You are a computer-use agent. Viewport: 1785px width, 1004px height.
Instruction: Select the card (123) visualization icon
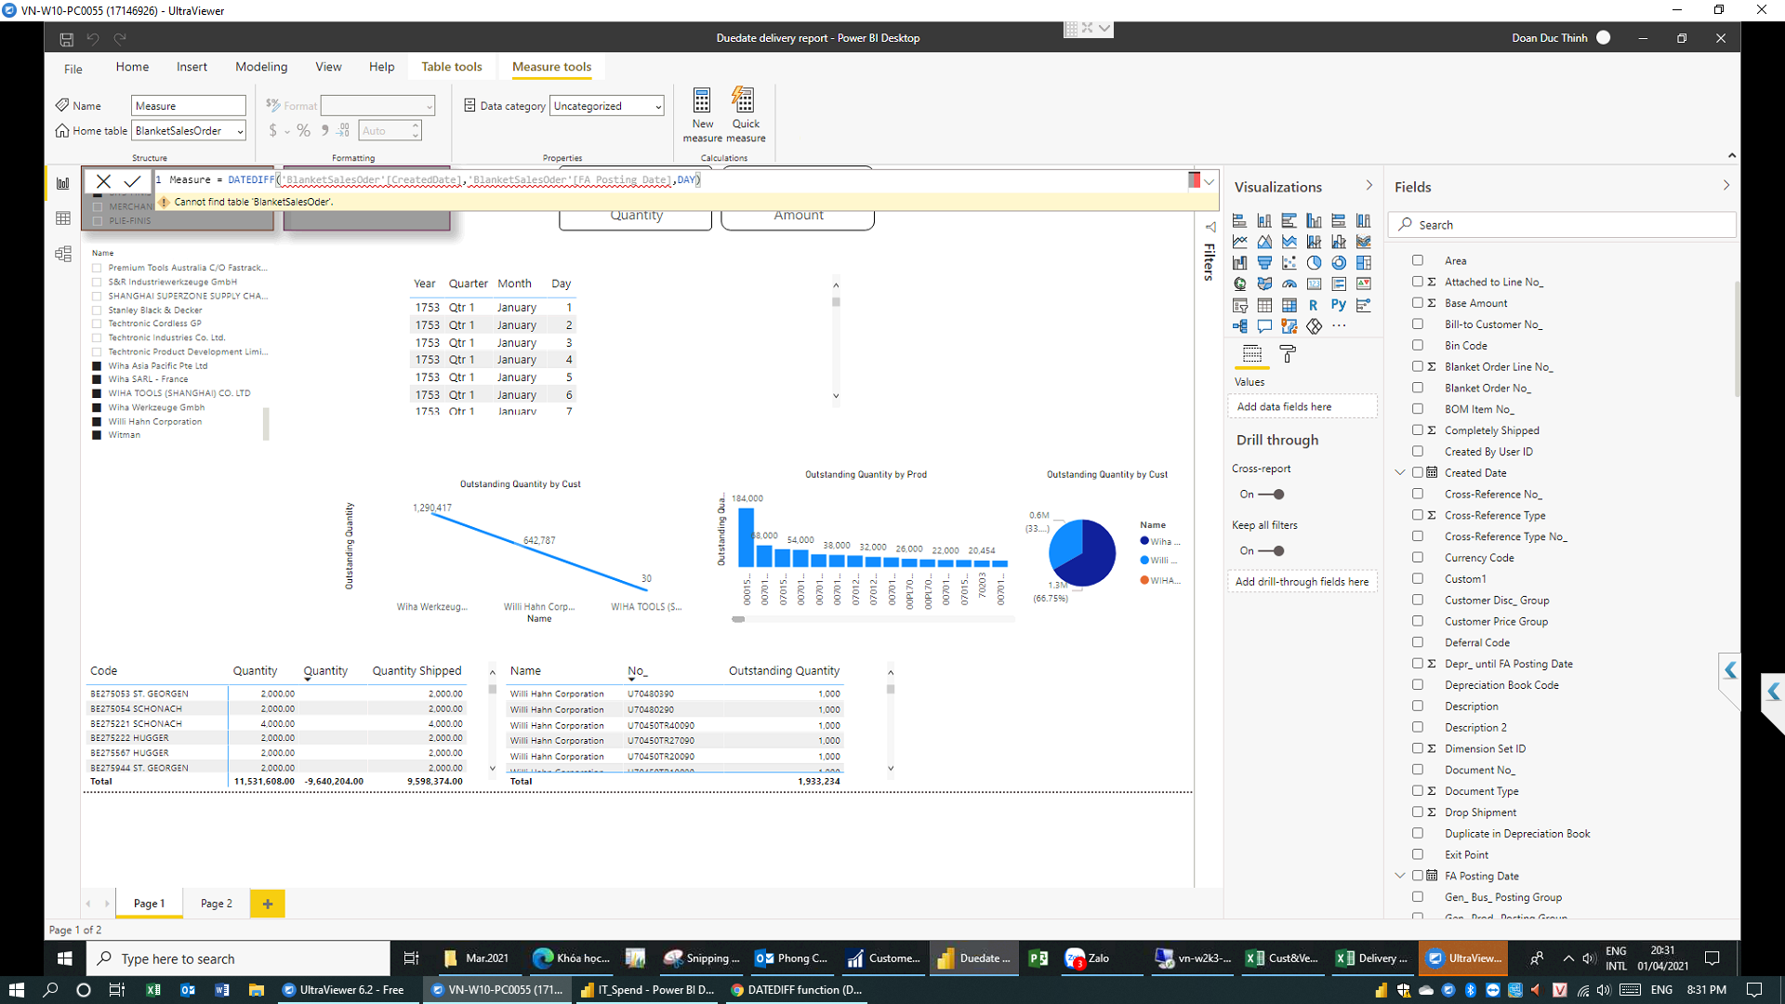coord(1314,284)
